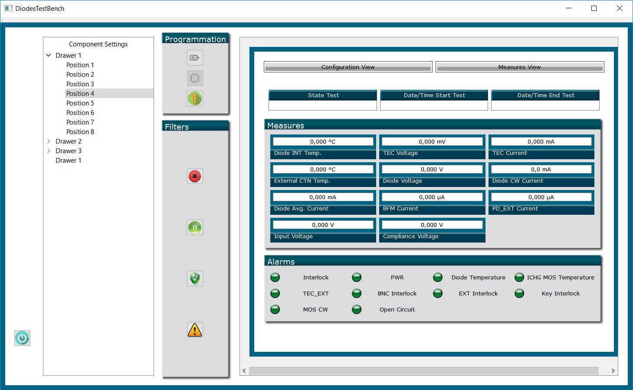Viewport: 633px width, 390px height.
Task: Switch to Configuration View
Action: [348, 67]
